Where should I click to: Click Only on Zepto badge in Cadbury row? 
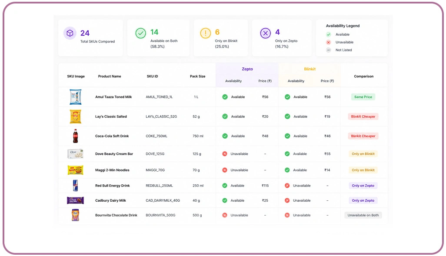(x=363, y=200)
